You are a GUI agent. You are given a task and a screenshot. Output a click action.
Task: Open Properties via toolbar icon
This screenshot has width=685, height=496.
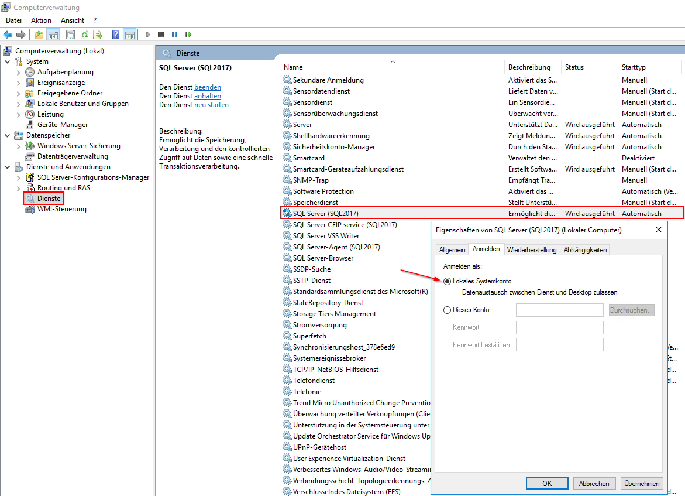(70, 35)
